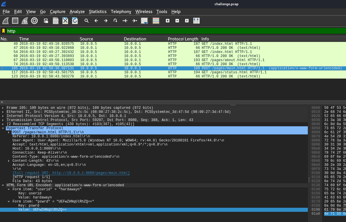The image size is (346, 222).
Task: Open the Statistics menu
Action: (98, 12)
